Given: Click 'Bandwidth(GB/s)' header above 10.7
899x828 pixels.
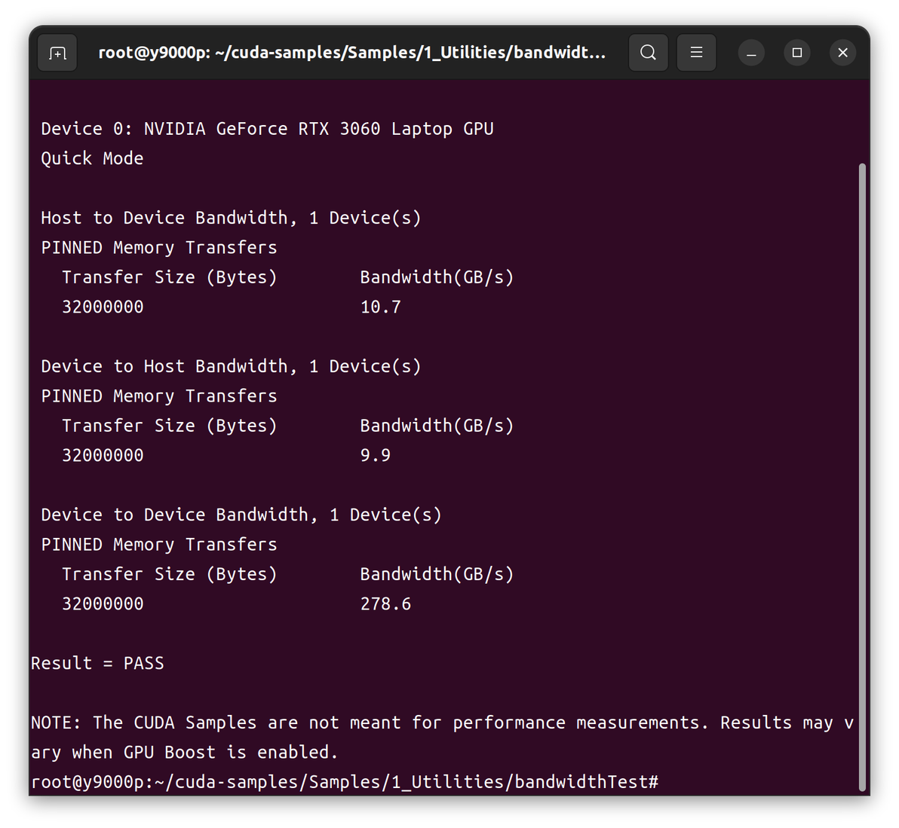Looking at the screenshot, I should [x=437, y=277].
